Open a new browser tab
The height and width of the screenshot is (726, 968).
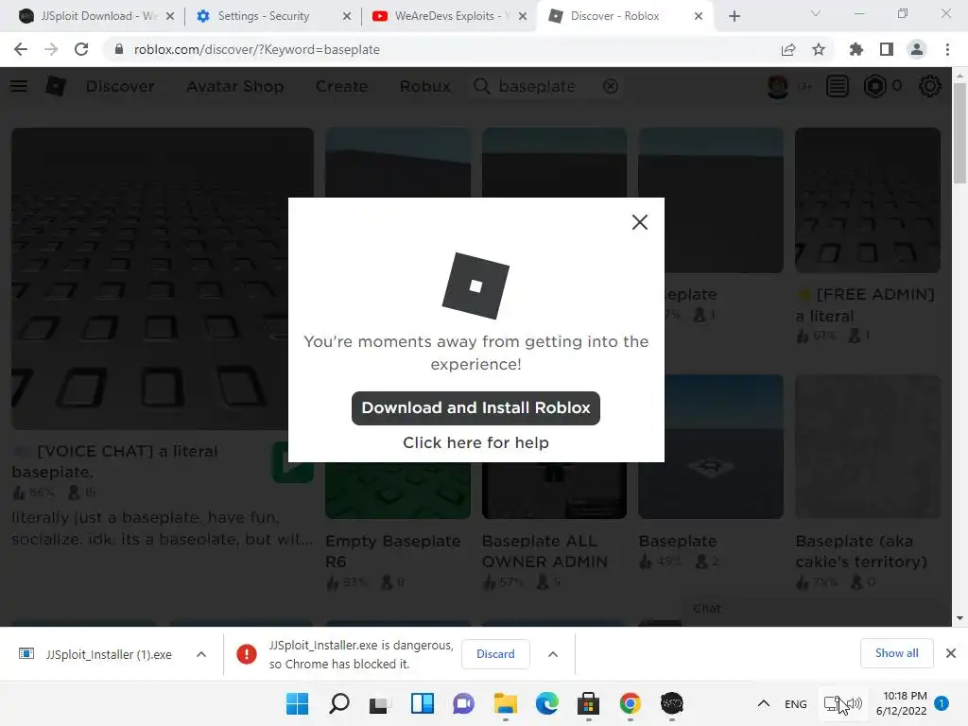pyautogui.click(x=734, y=16)
